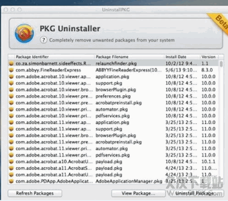Click the ABBYYFineReaderExpress(10... filename cell
The height and width of the screenshot is (201, 228).
(x=128, y=70)
